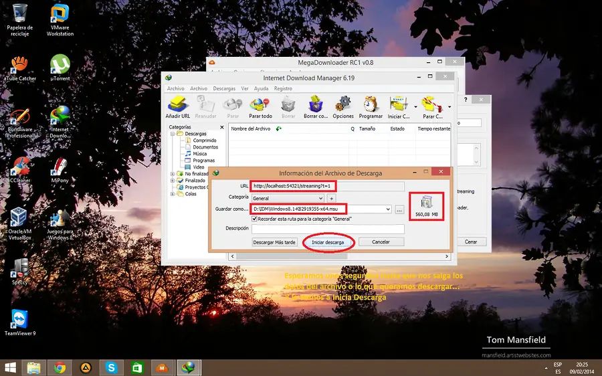
Task: Open the VMware Workstation desktop icon
Action: point(60,20)
